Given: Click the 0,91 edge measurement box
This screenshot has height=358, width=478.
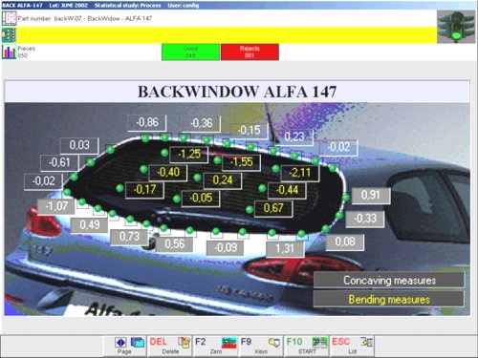Looking at the screenshot, I should click(x=371, y=195).
